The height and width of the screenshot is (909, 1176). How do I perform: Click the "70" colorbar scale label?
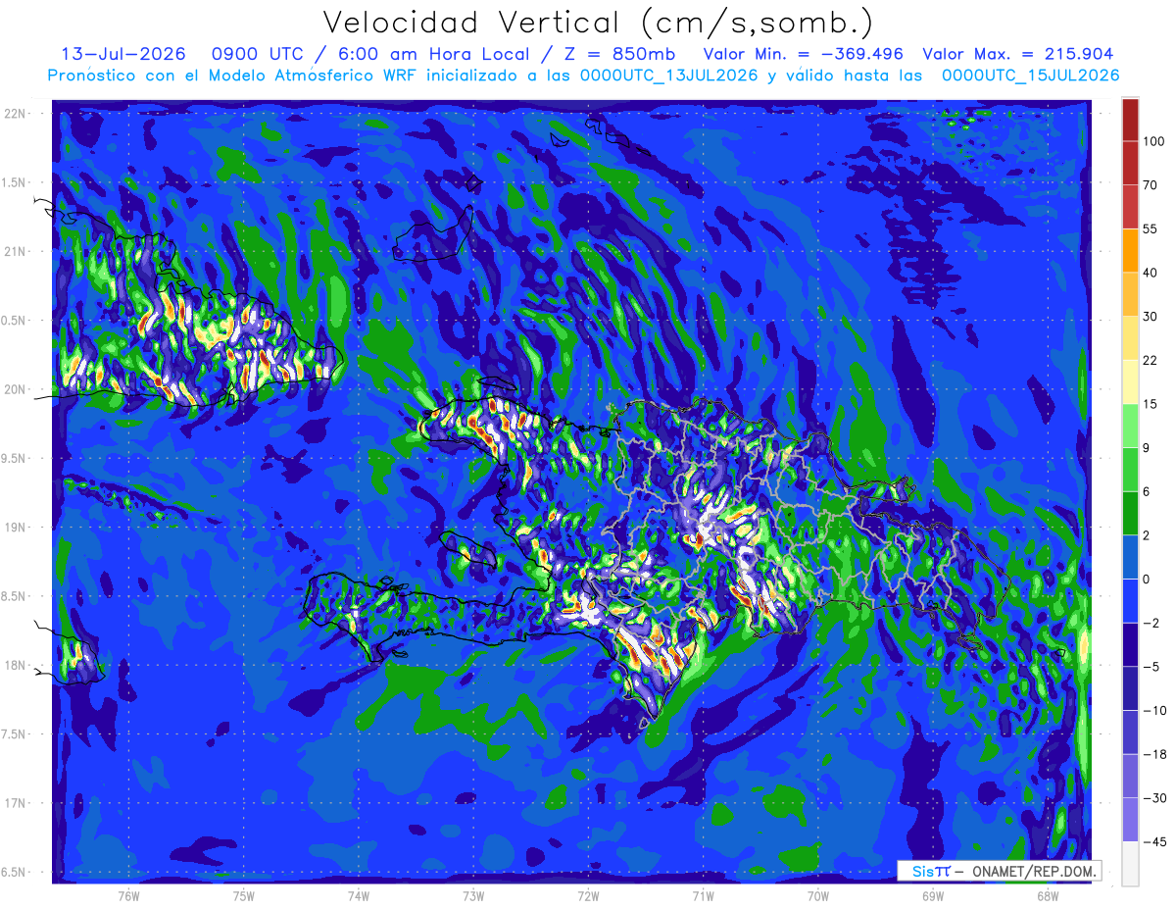[1151, 185]
